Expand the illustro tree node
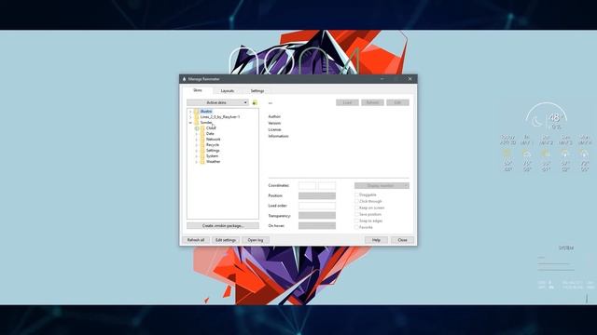The image size is (597, 335). (x=190, y=112)
